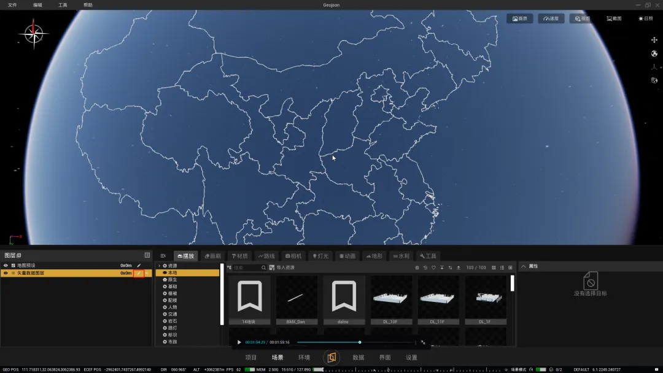Image resolution: width=663 pixels, height=373 pixels.
Task: Switch assets to list view icon
Action: (x=502, y=267)
